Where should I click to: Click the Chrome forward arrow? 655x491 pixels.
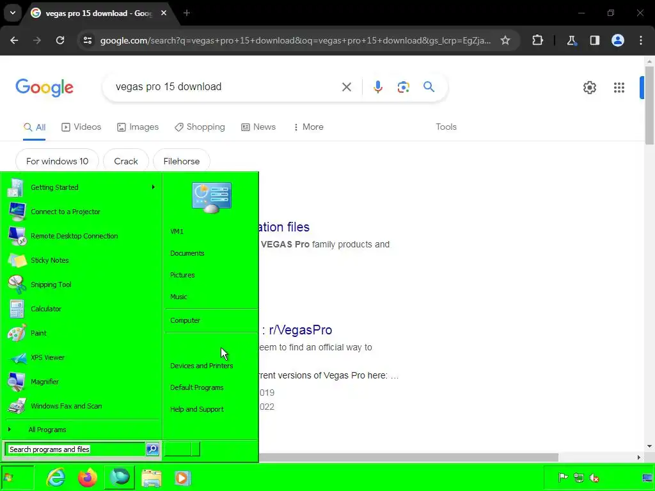[37, 40]
